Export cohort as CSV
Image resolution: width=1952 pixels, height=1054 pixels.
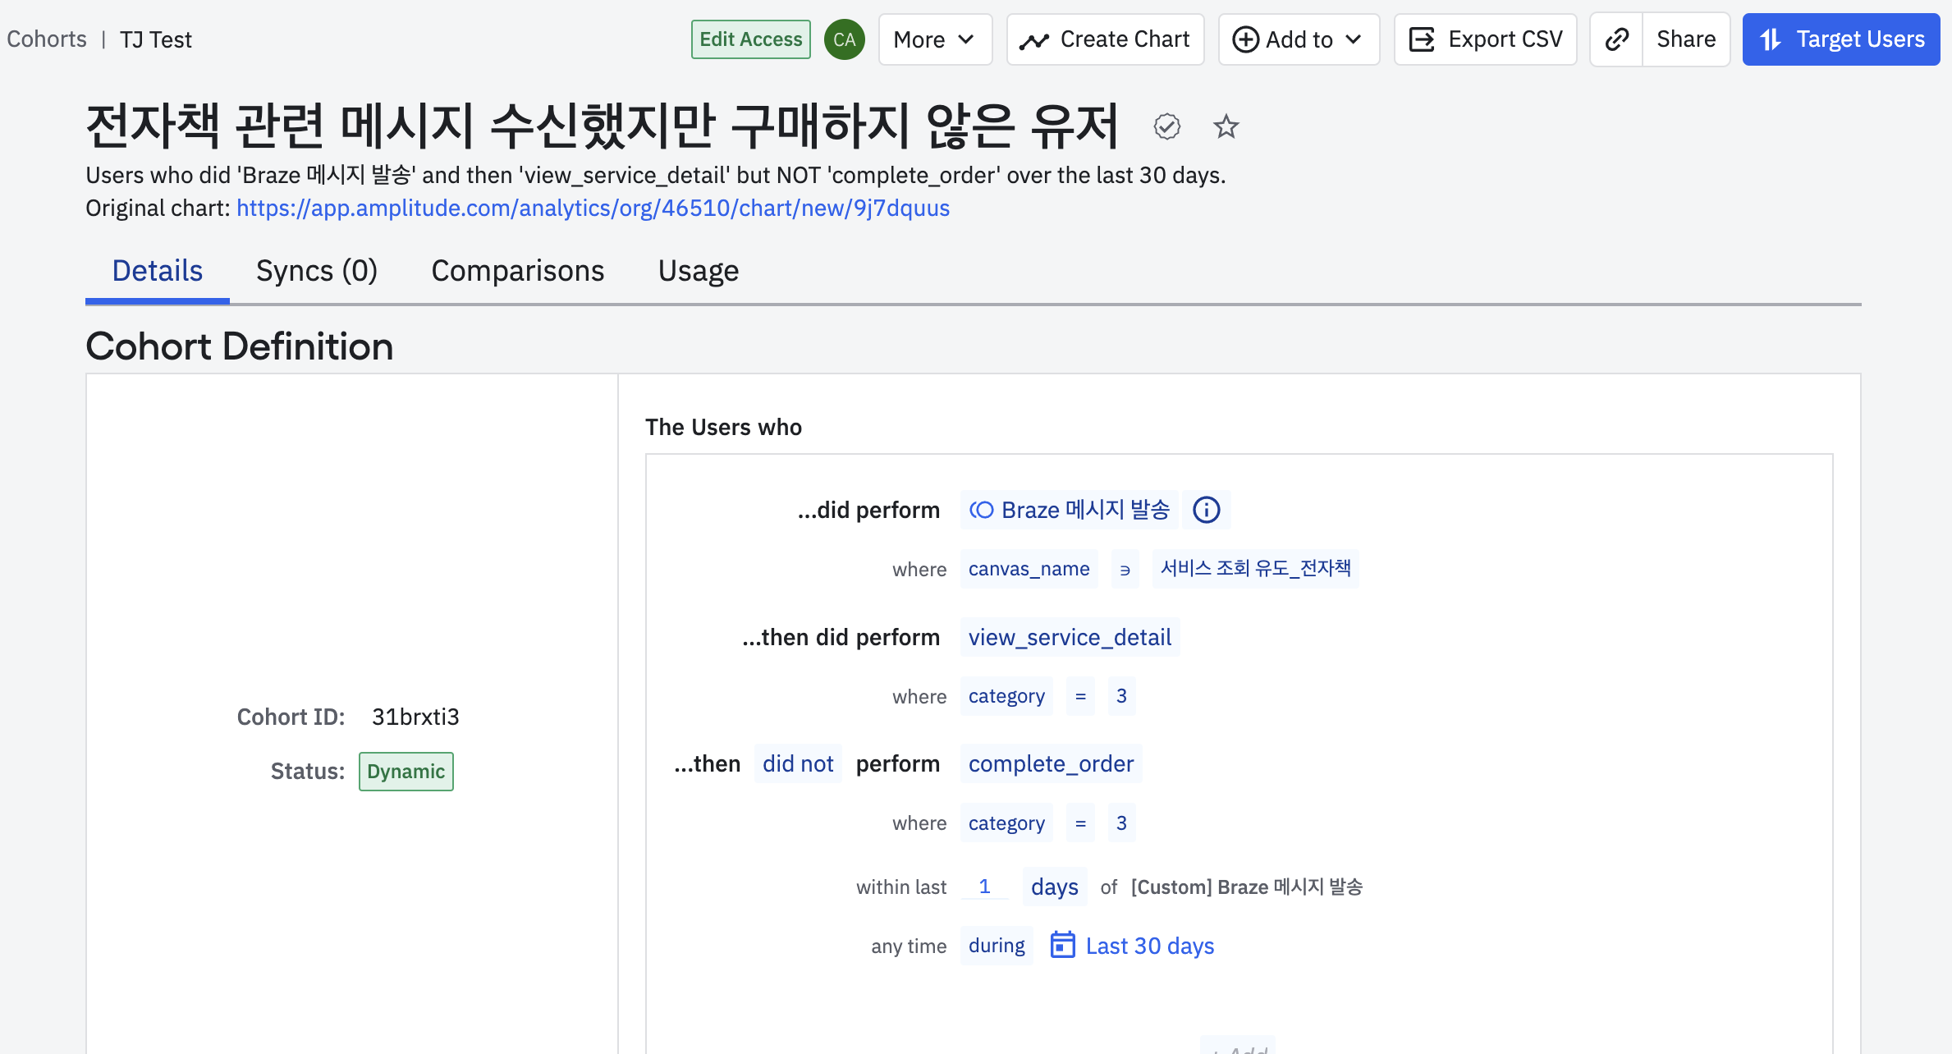pyautogui.click(x=1485, y=39)
